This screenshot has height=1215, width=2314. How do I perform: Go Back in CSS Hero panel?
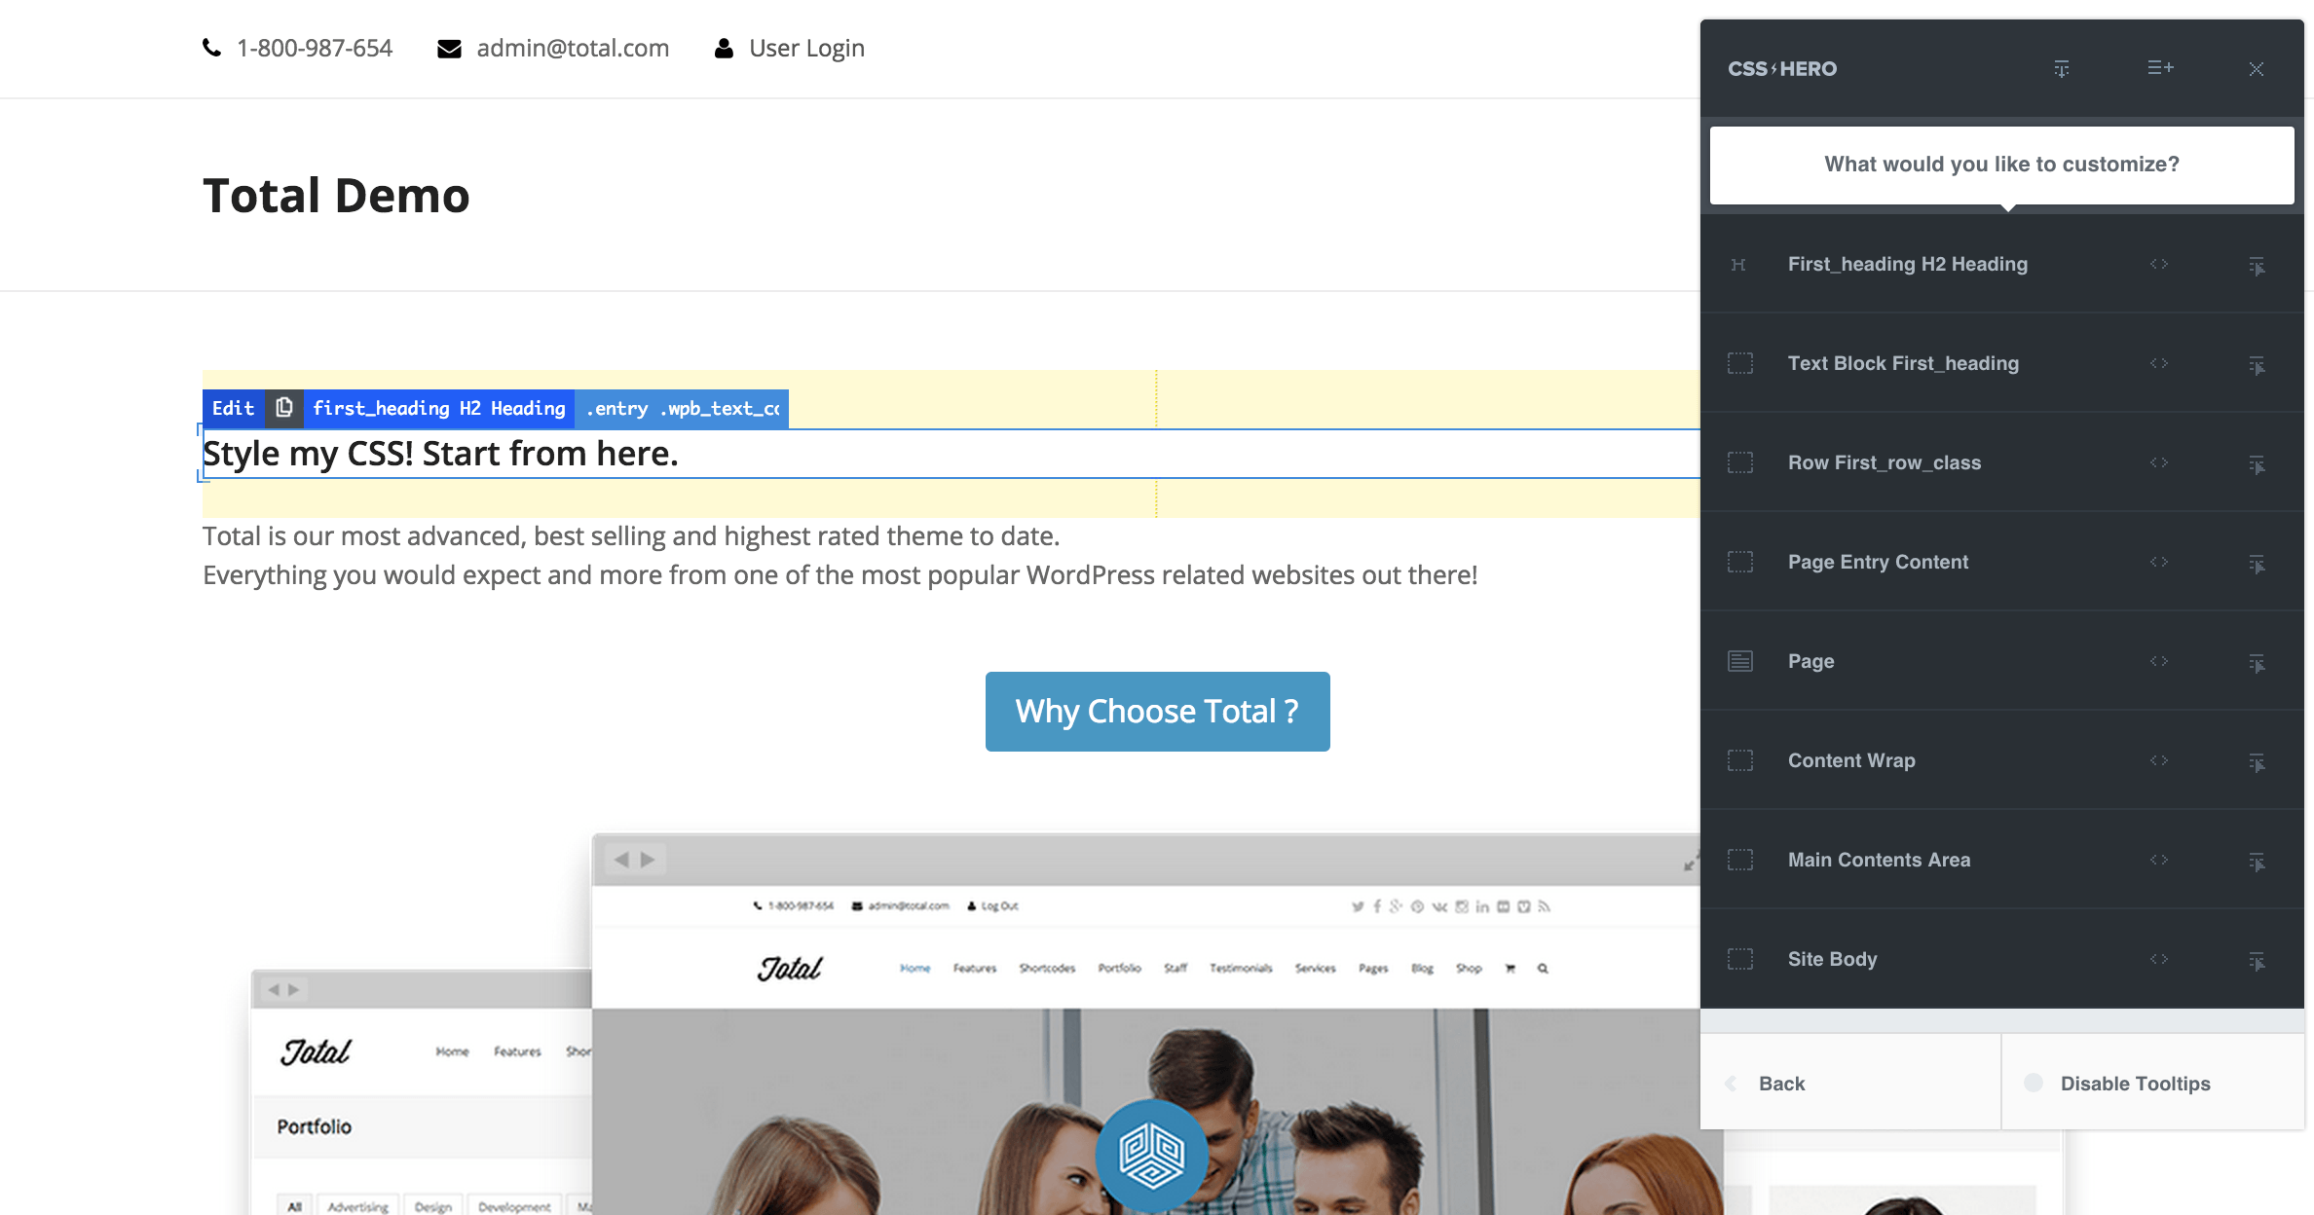click(1850, 1083)
